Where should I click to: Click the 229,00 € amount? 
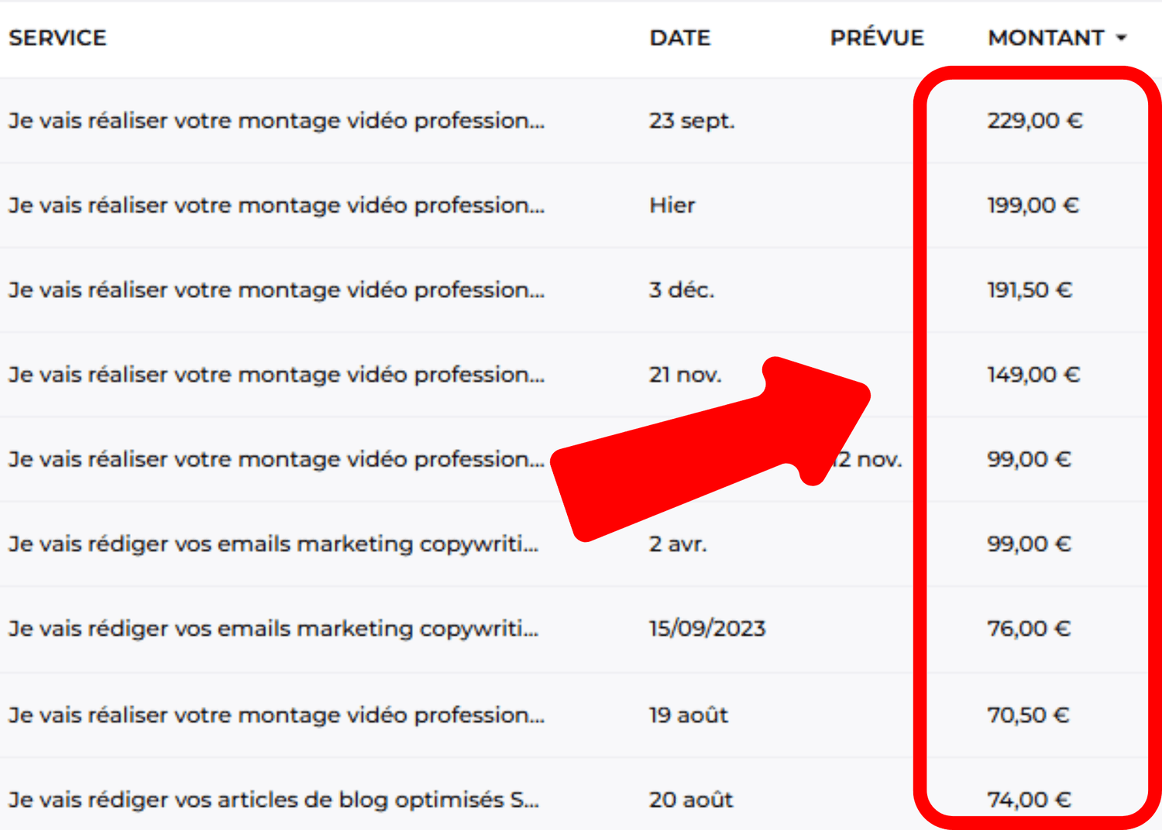1035,121
